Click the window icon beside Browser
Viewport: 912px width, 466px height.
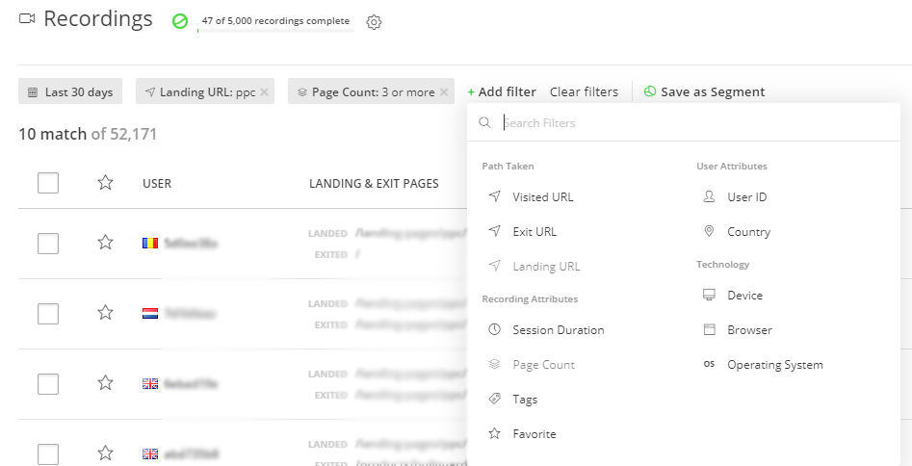tap(709, 330)
